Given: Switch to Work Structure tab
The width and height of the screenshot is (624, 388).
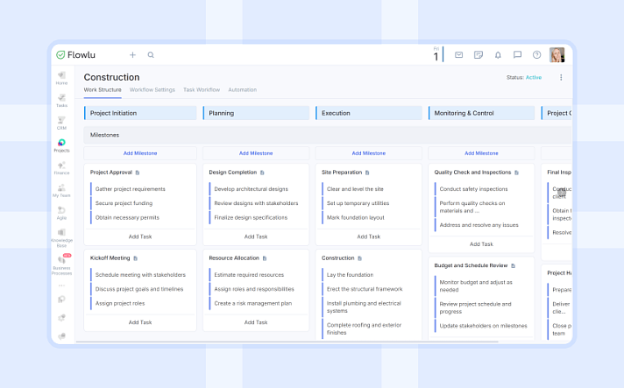Looking at the screenshot, I should click(x=103, y=90).
